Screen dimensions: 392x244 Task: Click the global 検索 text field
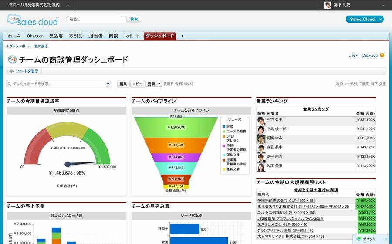pos(97,19)
